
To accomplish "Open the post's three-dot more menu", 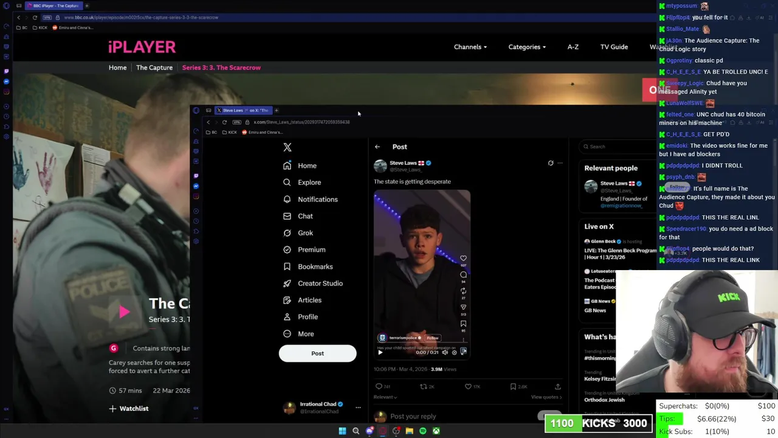I will [560, 163].
